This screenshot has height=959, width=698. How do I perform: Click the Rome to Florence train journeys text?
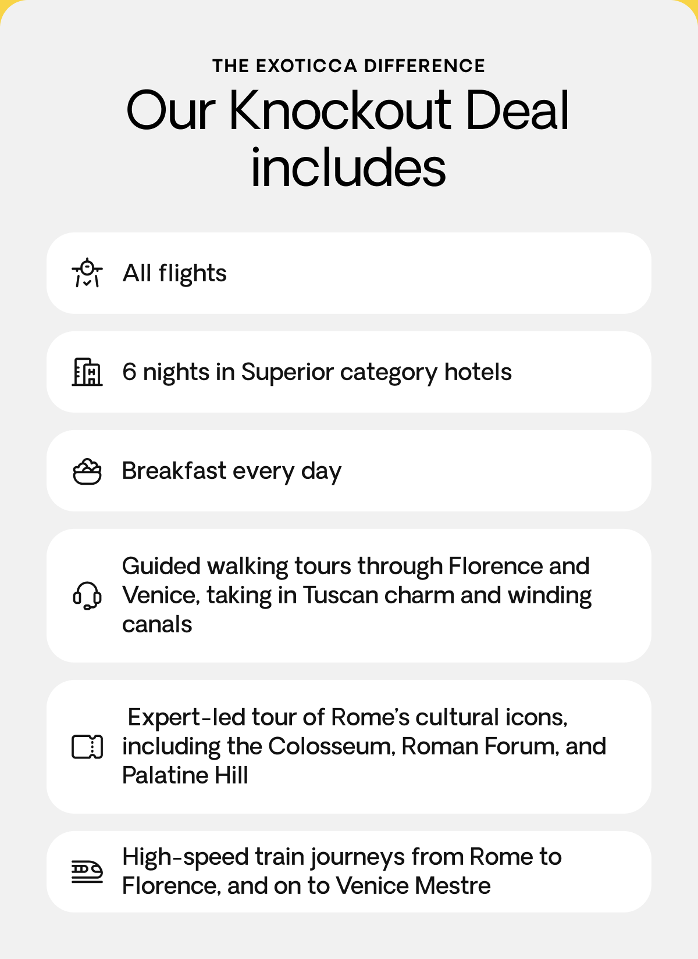pyautogui.click(x=342, y=871)
